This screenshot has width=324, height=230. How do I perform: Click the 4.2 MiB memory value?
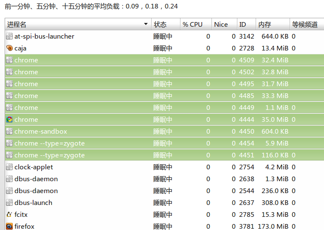point(277,167)
